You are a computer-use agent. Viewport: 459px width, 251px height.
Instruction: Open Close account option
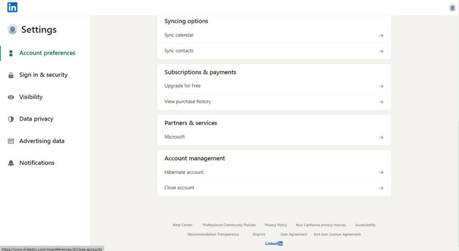179,188
